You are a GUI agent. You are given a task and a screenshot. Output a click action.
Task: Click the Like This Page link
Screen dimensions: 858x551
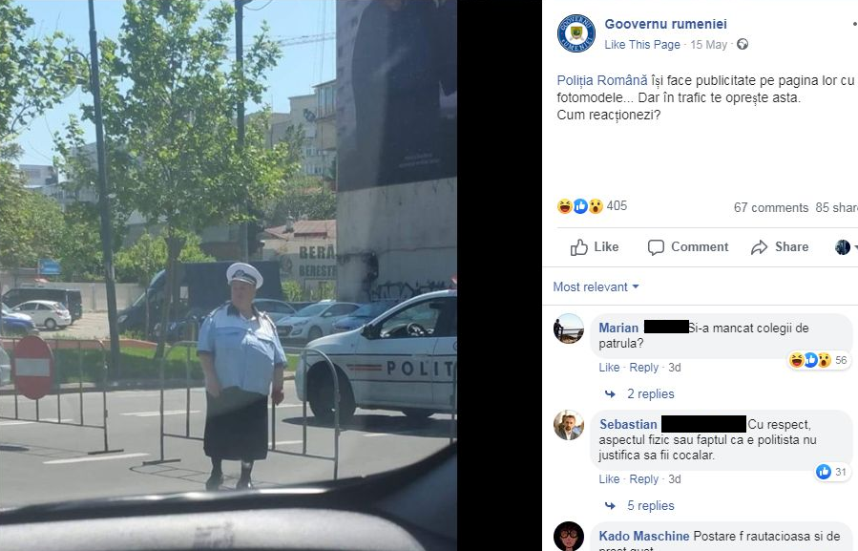click(x=642, y=45)
